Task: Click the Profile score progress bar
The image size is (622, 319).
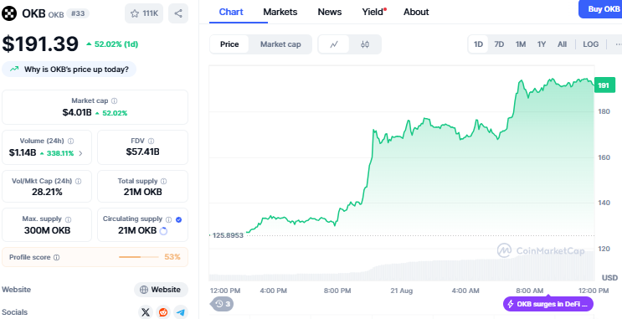Action: tap(139, 257)
